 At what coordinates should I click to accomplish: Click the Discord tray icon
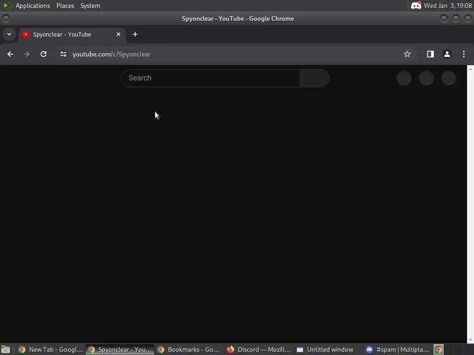pos(416,6)
